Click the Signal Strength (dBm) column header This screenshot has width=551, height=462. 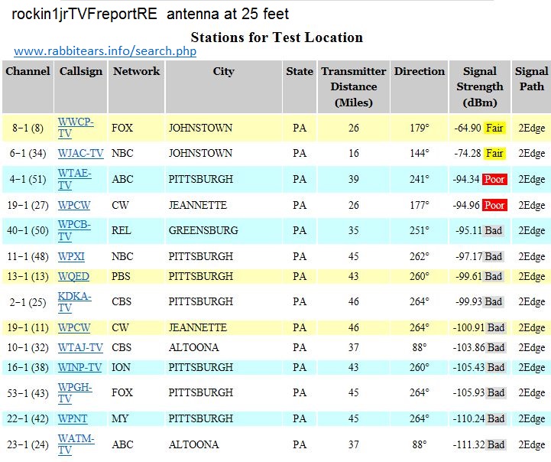[x=480, y=86]
